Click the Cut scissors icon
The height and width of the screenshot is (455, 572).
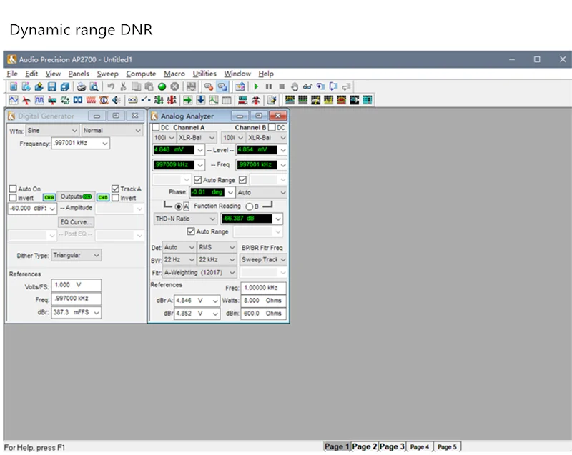123,86
